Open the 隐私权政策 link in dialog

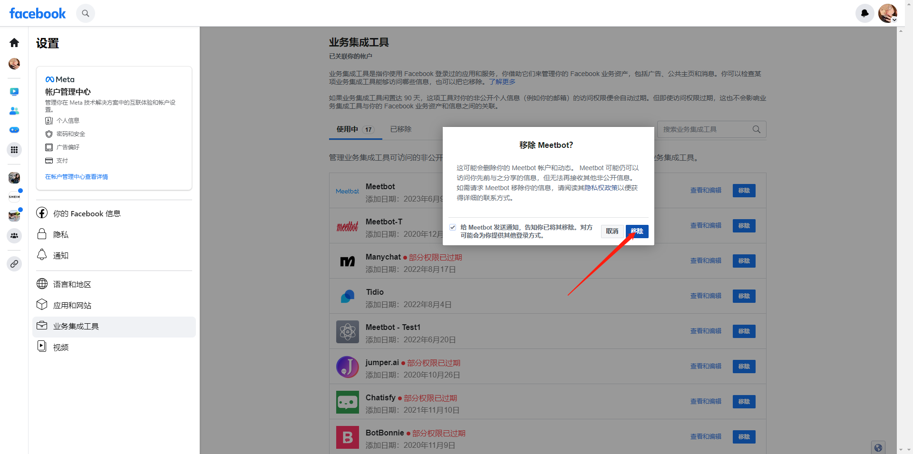601,188
